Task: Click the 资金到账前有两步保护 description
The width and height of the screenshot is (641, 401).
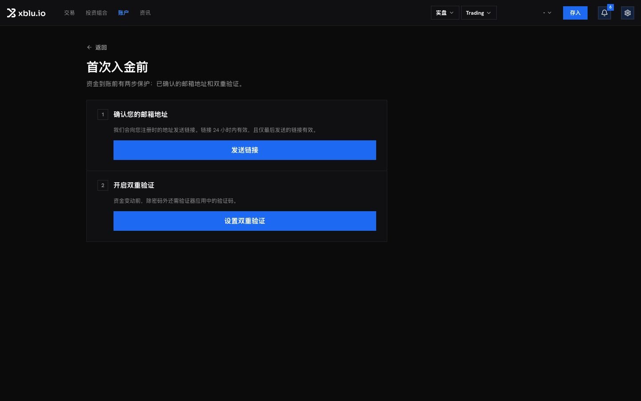Action: (165, 84)
